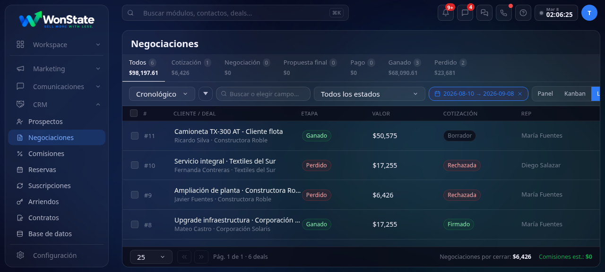Image resolution: width=605 pixels, height=272 pixels.
Task: Switch to Kanban view
Action: tap(575, 94)
